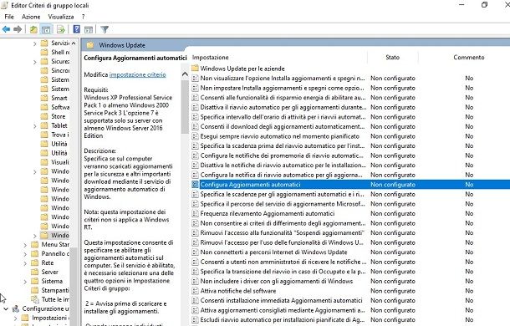Screen dimensions: 510x326
Task: Click the Editor Criteri di gruppo title icon
Action: 4,5
